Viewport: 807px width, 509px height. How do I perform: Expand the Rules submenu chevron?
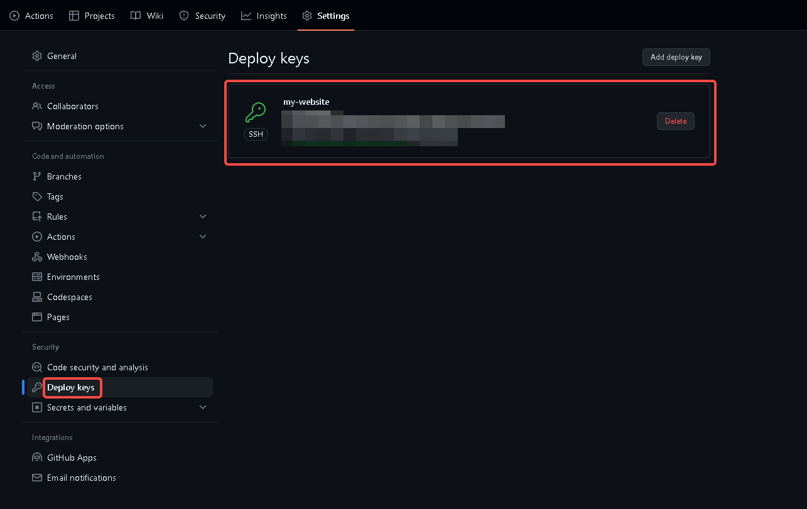(203, 217)
